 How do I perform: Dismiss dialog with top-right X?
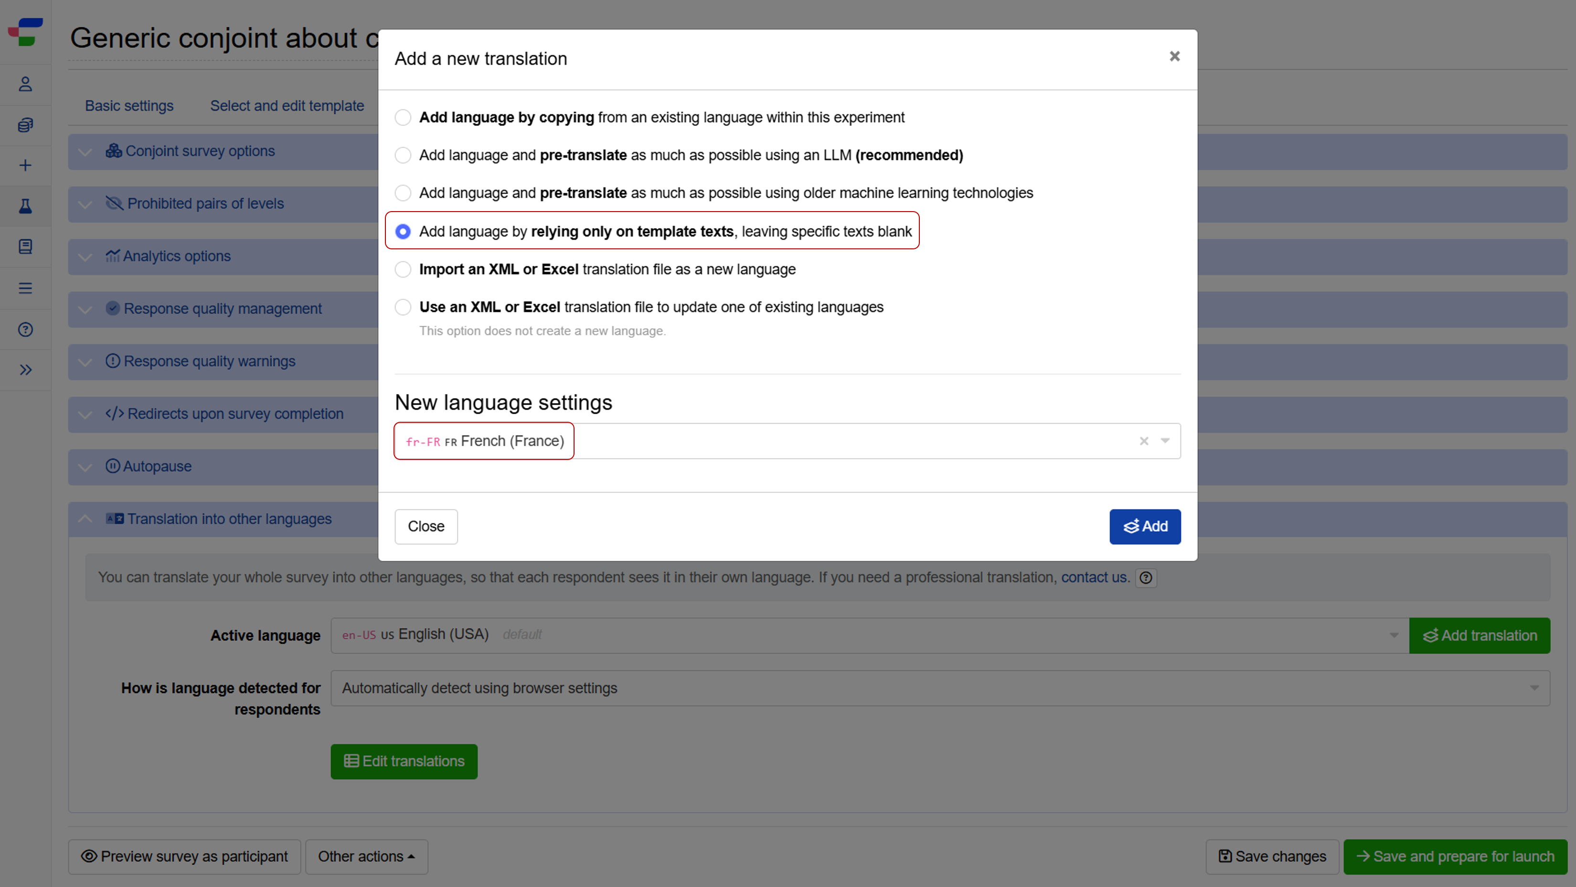point(1174,56)
